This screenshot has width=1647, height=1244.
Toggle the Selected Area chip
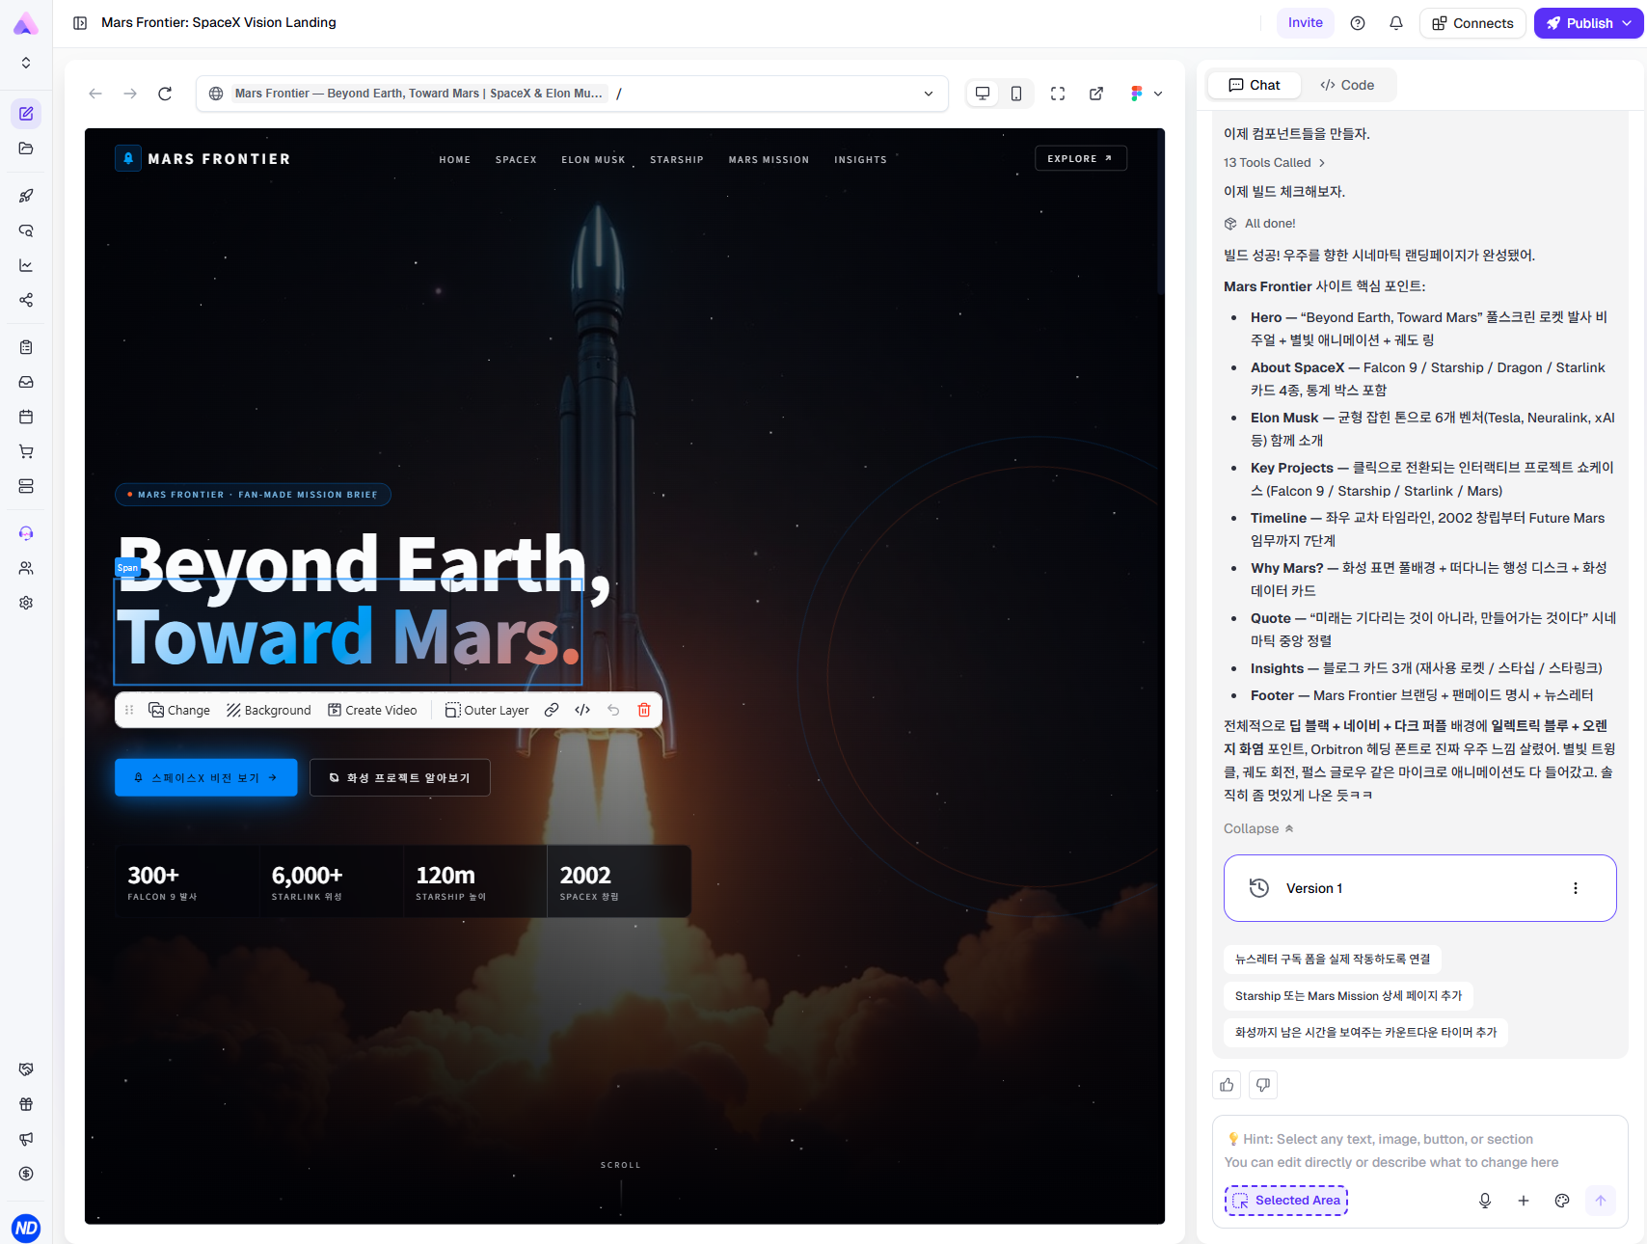[1286, 1201]
